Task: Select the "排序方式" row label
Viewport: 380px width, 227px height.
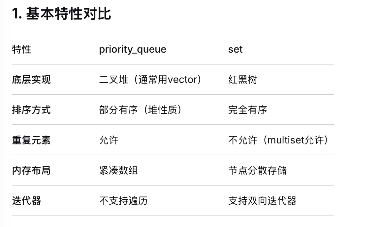Action: (31, 110)
